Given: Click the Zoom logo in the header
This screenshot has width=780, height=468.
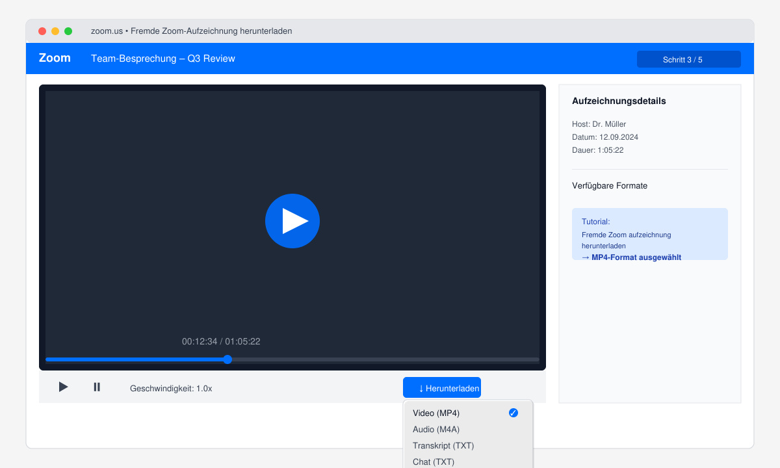Looking at the screenshot, I should coord(55,58).
